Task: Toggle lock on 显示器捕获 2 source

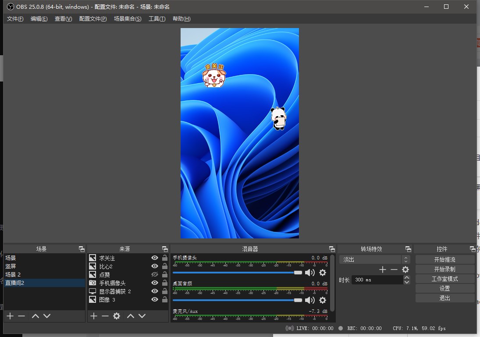Action: [165, 291]
